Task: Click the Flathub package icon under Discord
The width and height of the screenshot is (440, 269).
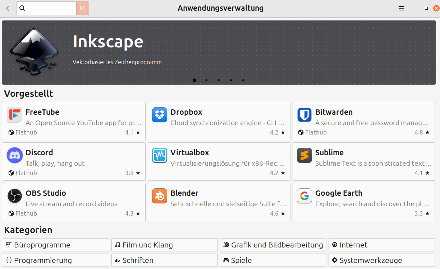Action: 11,173
